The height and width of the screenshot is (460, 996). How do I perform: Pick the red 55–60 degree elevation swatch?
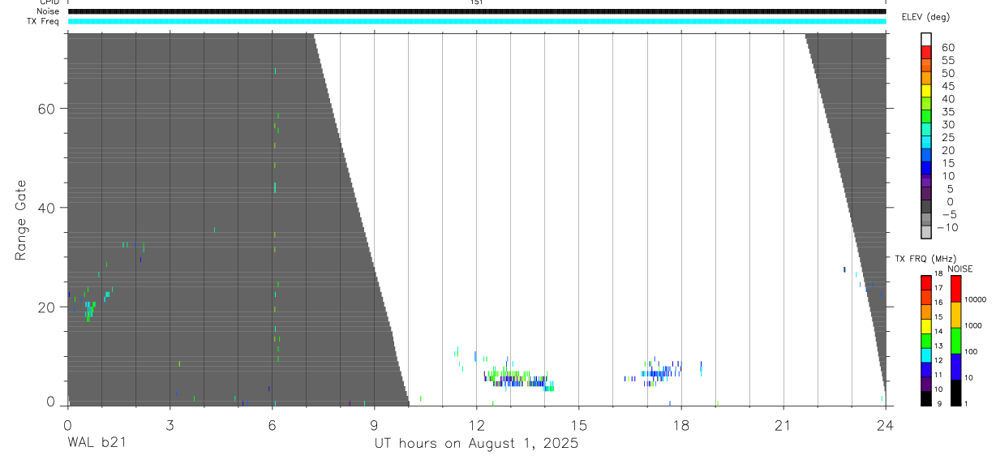925,54
